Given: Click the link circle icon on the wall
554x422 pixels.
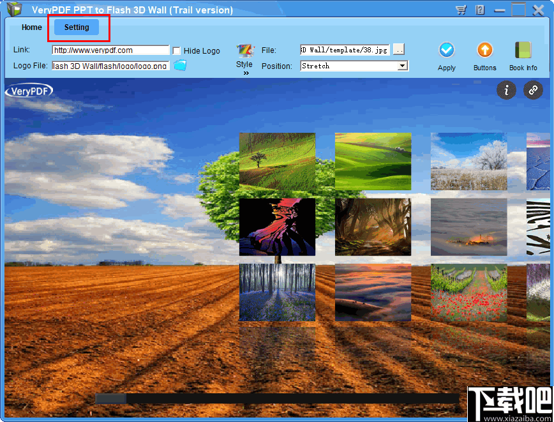Looking at the screenshot, I should [533, 91].
